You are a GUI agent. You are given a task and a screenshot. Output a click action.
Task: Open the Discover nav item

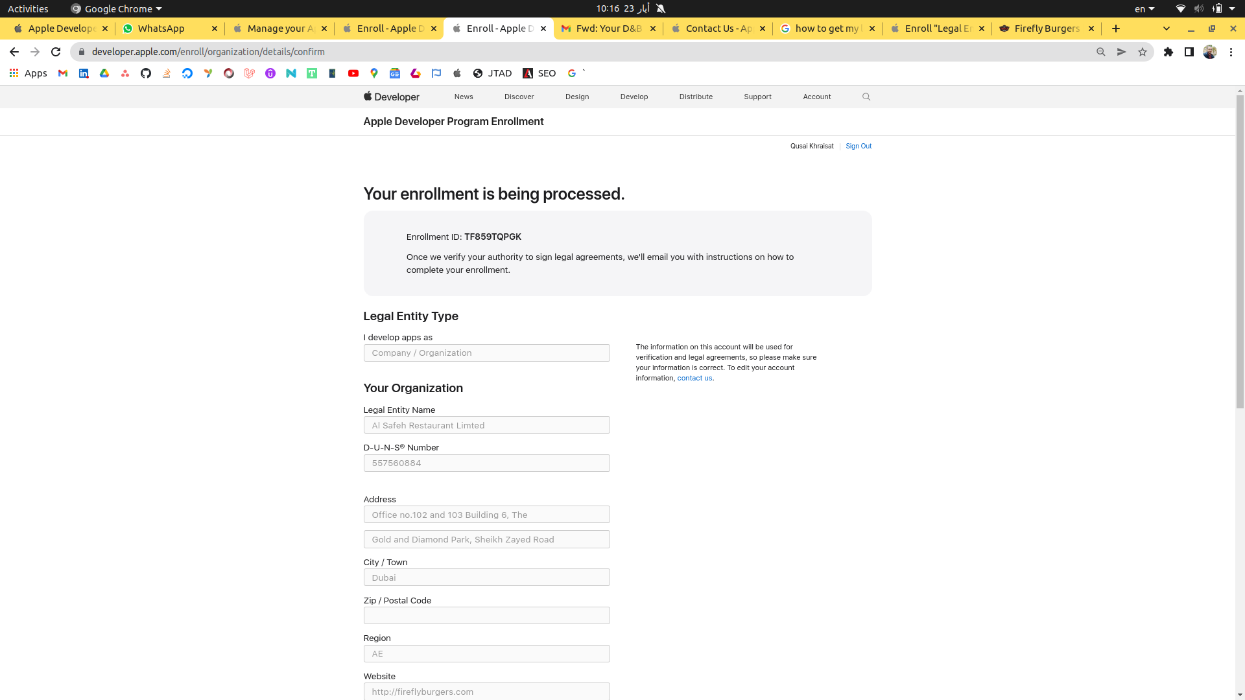519,97
